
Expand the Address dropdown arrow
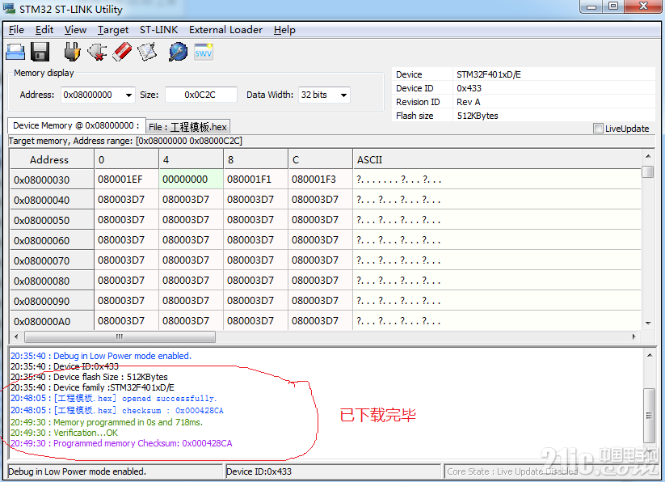point(128,95)
